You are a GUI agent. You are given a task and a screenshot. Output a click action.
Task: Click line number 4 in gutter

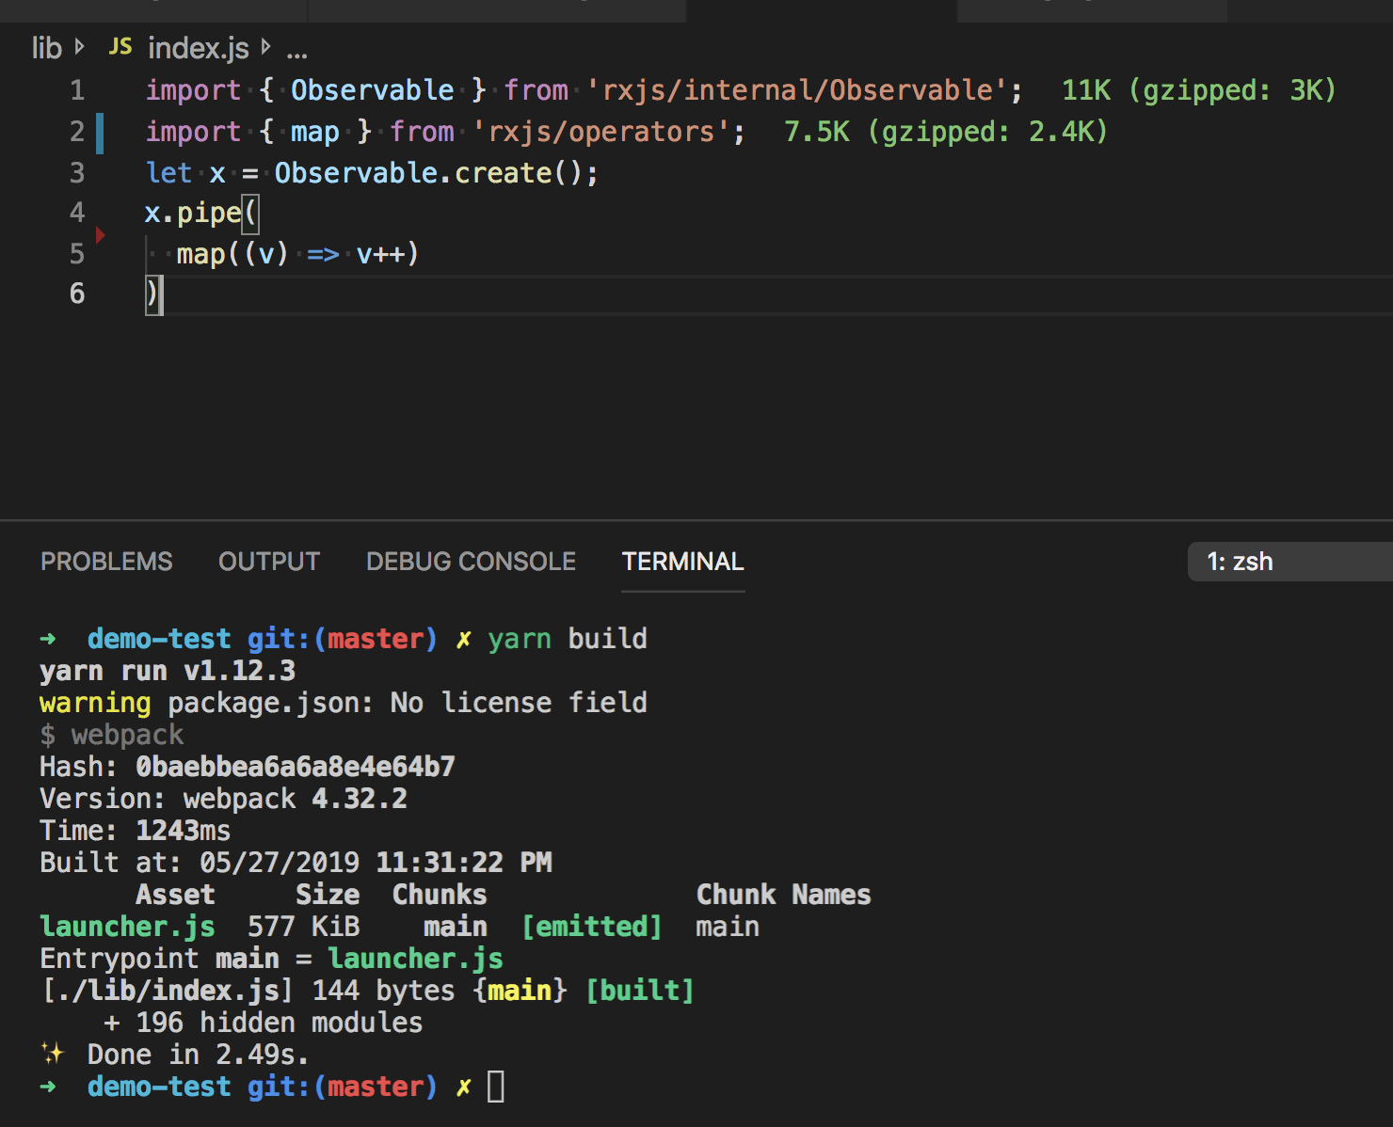coord(77,213)
